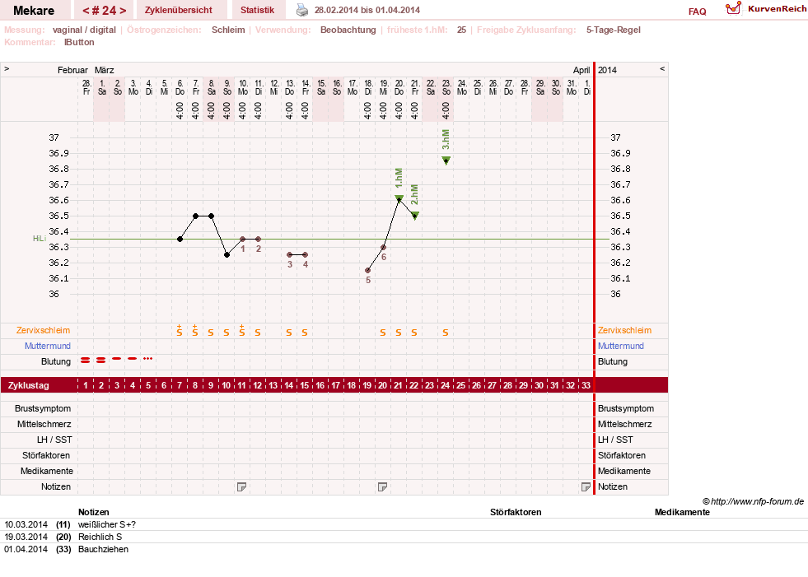808x577 pixels.
Task: Click the printer icon next to date range
Action: tap(302, 10)
